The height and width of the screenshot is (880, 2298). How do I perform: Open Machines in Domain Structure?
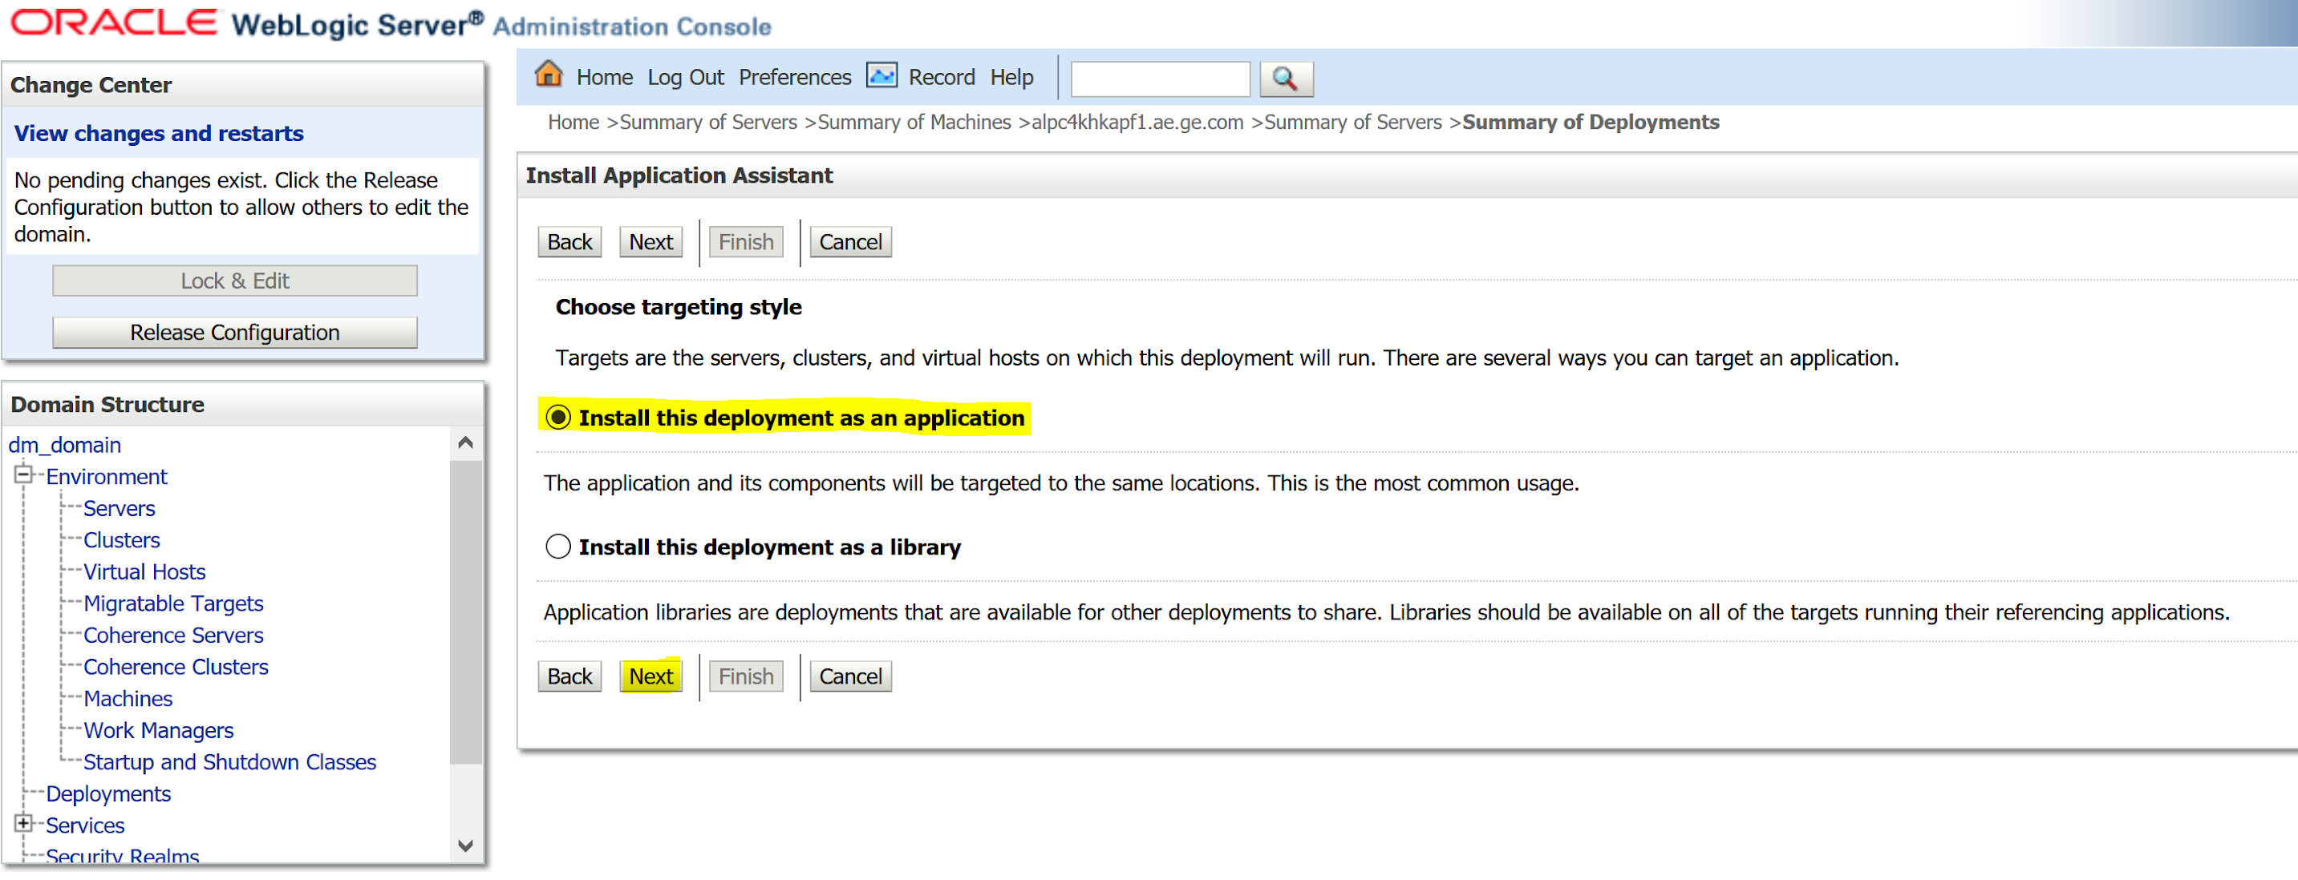128,698
